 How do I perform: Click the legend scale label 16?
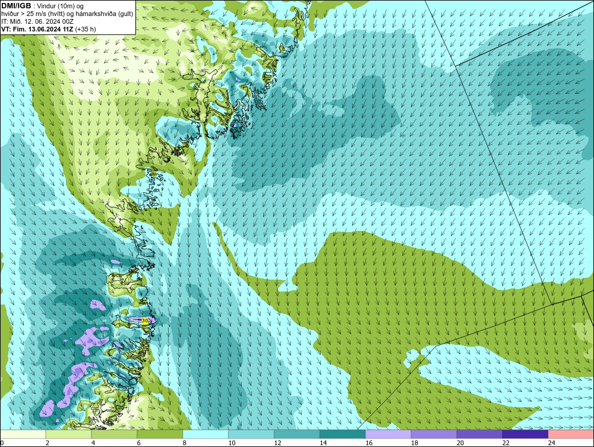click(x=369, y=443)
